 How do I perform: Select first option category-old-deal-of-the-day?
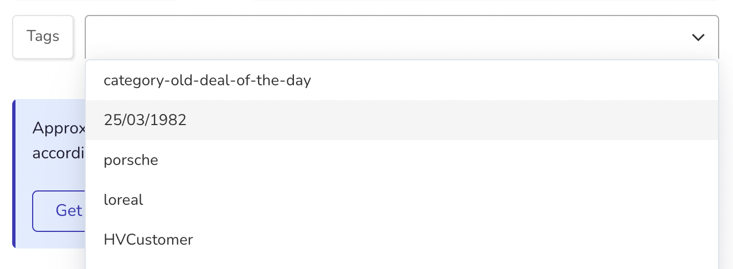coord(207,81)
